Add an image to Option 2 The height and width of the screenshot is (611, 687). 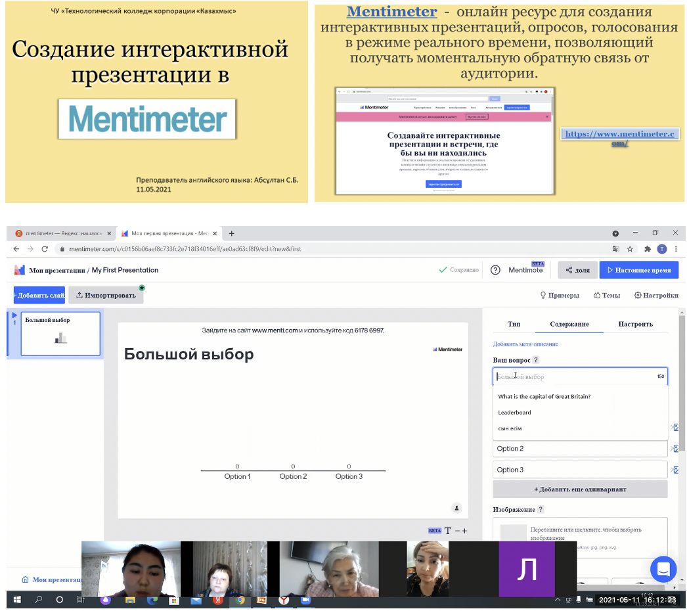(x=675, y=448)
